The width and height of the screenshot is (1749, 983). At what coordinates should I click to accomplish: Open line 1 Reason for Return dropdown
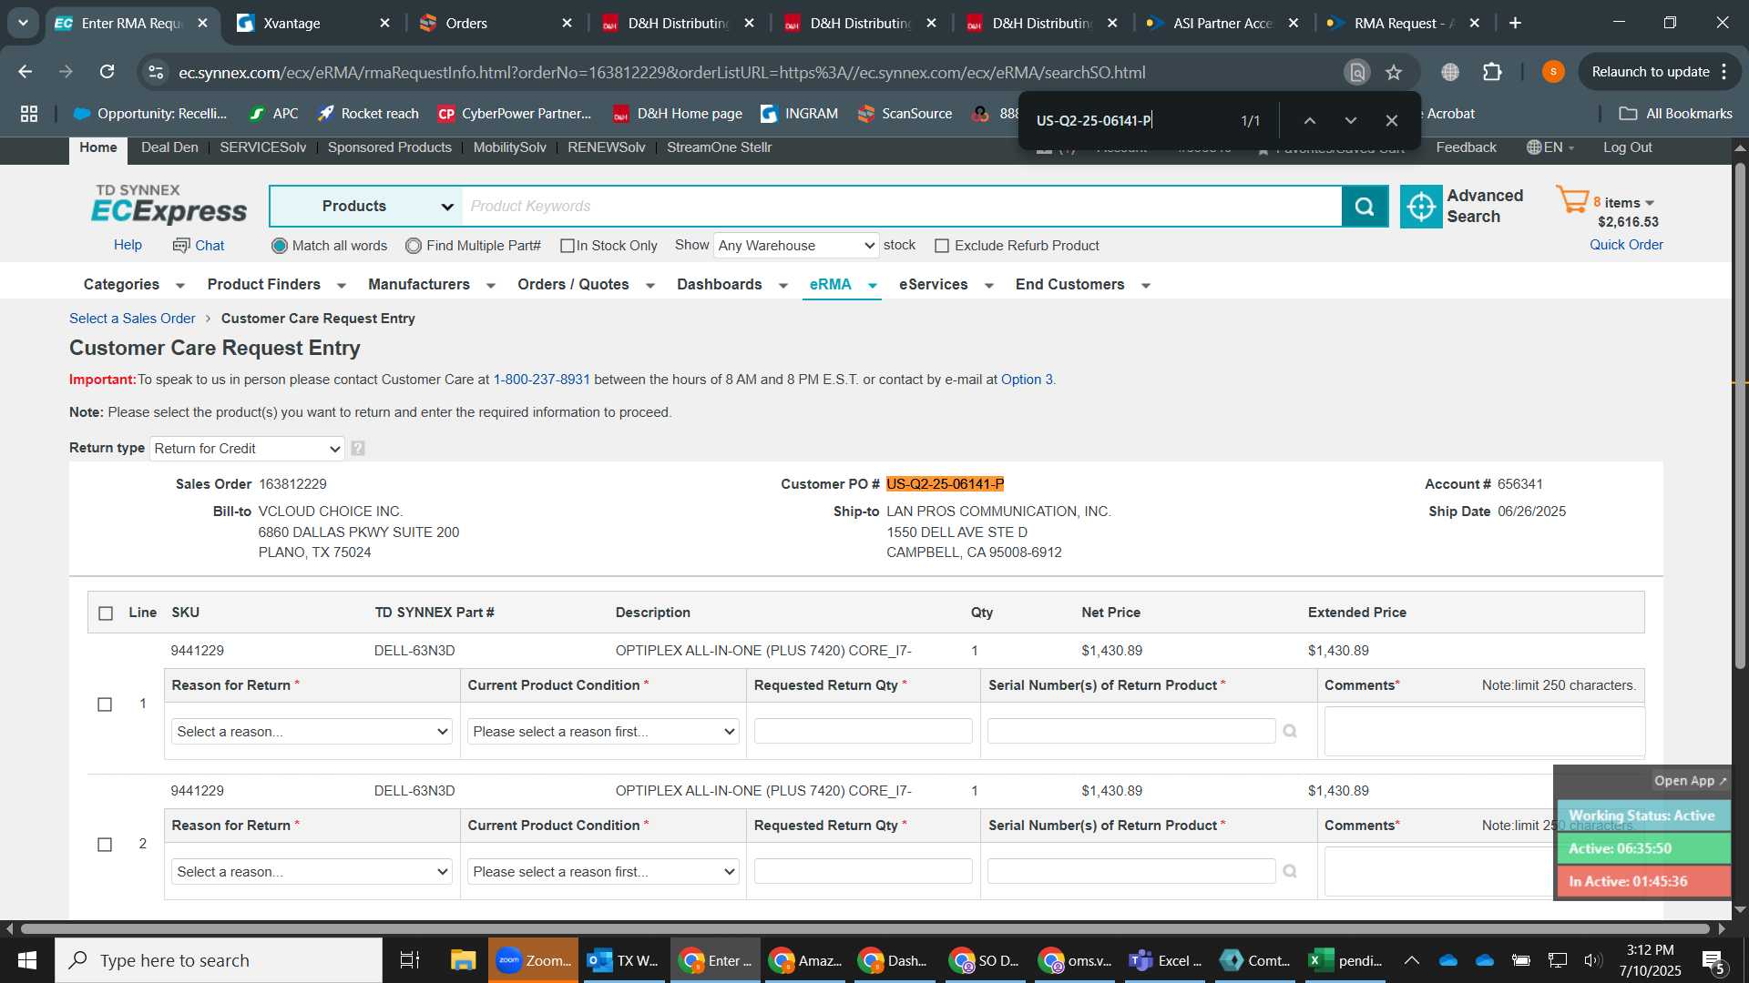(312, 732)
